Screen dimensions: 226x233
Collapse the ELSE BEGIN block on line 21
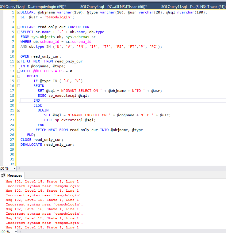tap(19, 111)
